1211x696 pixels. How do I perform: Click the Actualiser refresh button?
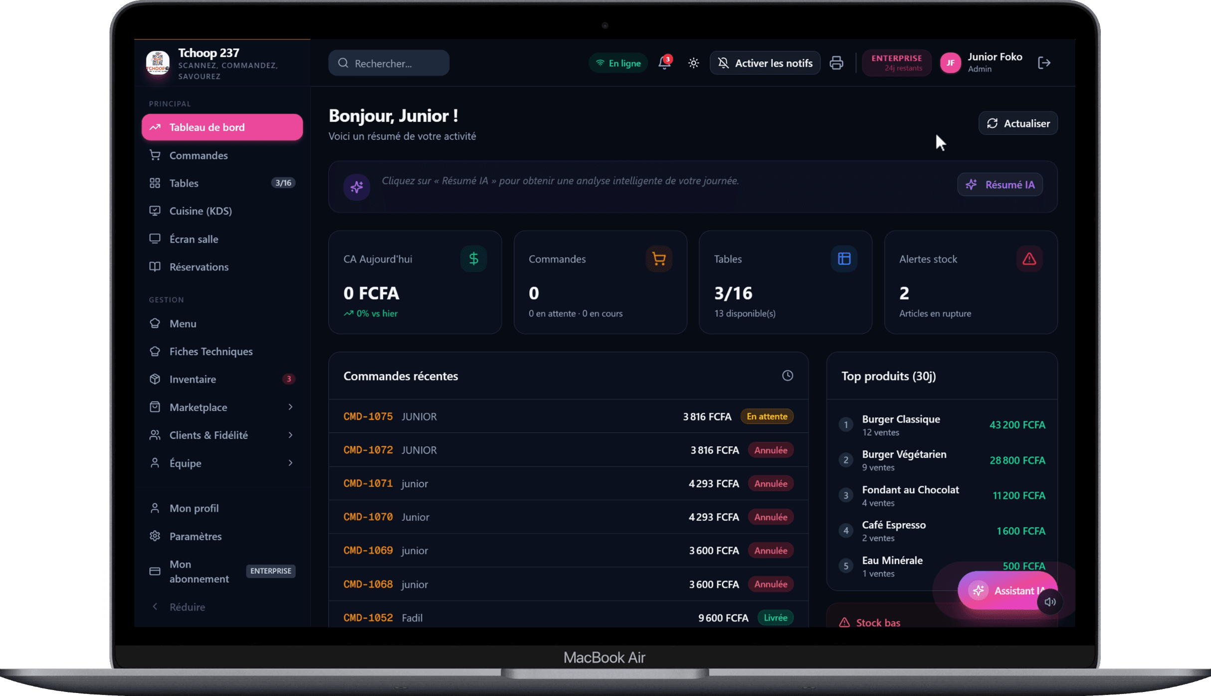click(x=1018, y=123)
